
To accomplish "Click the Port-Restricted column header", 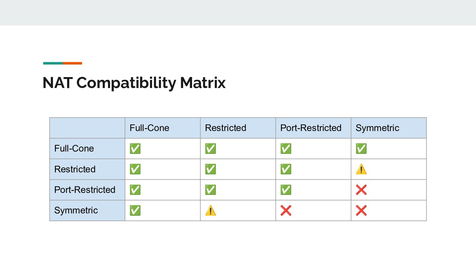I will point(311,128).
